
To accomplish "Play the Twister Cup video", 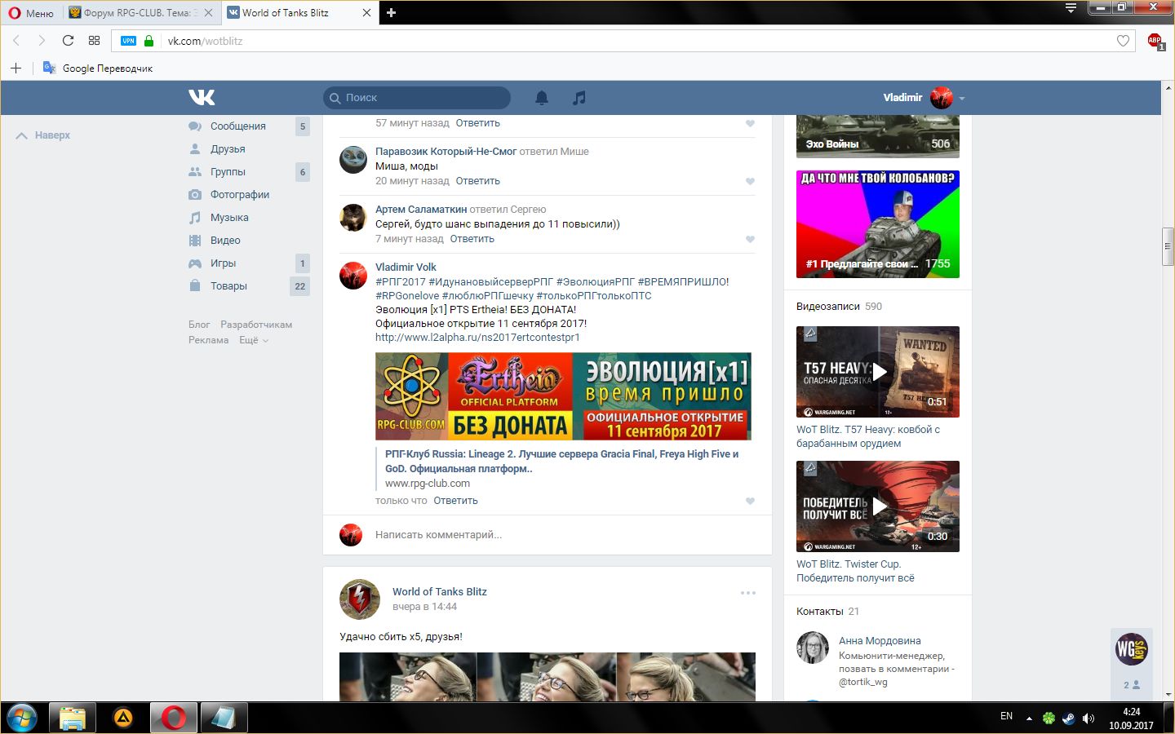I will coord(878,506).
